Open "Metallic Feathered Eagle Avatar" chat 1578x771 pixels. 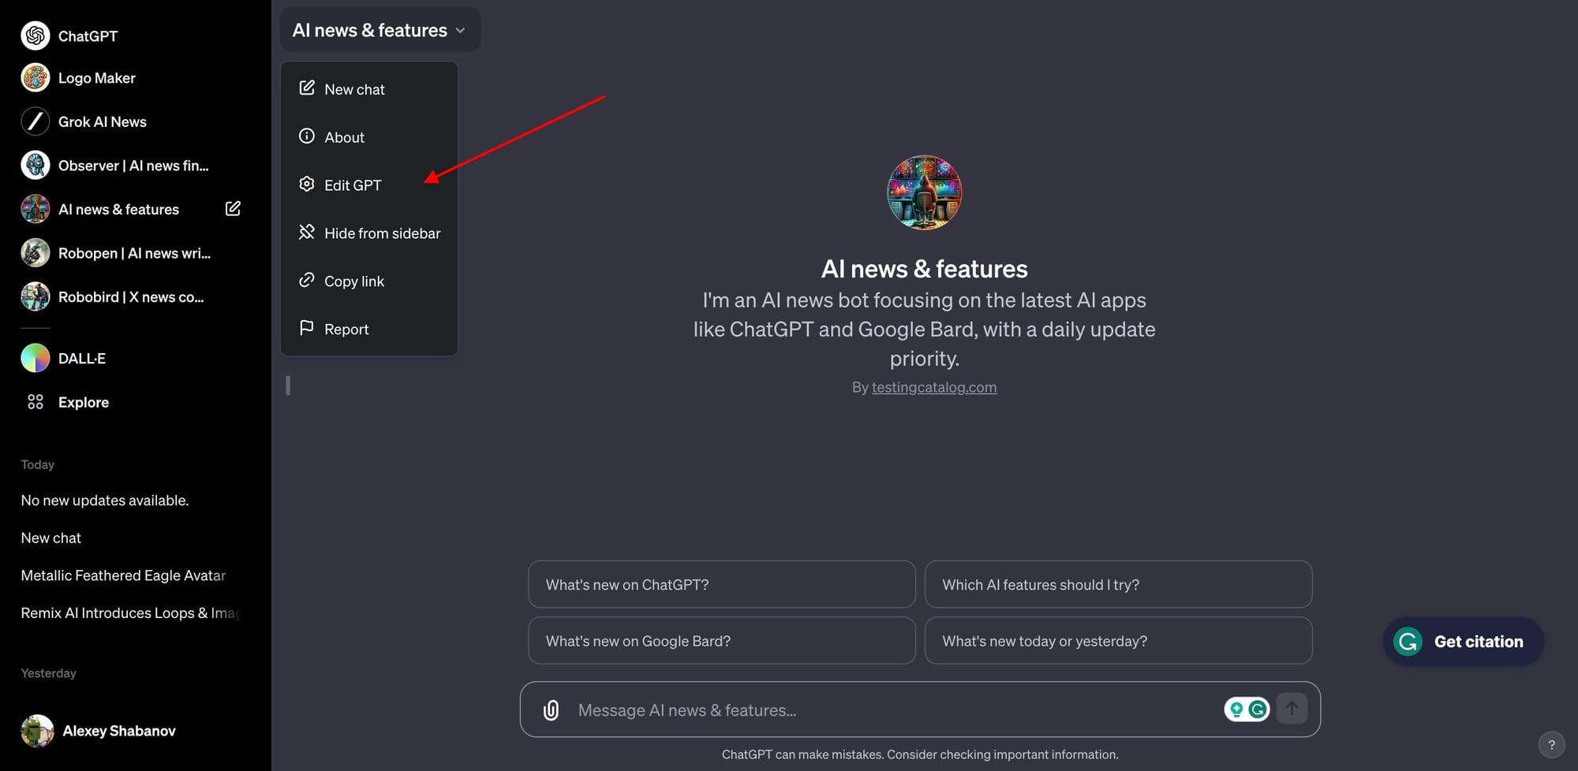123,575
